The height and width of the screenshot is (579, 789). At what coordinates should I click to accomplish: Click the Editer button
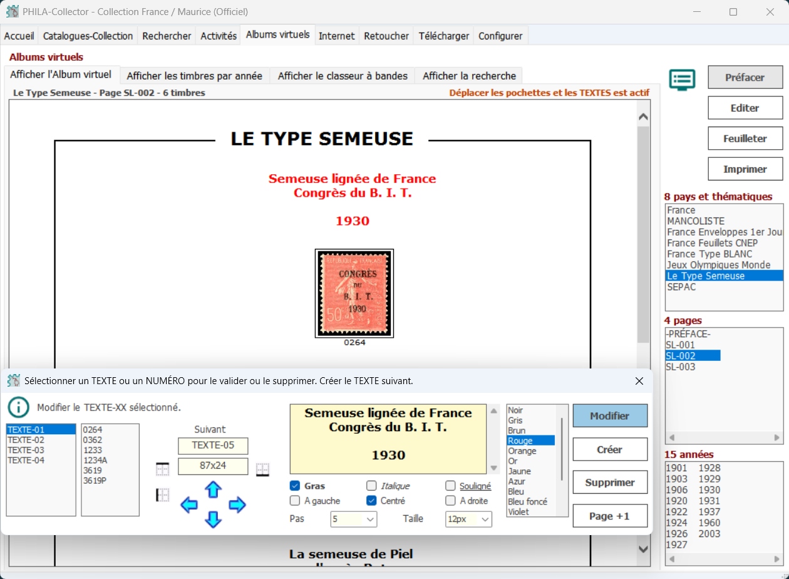pyautogui.click(x=745, y=108)
